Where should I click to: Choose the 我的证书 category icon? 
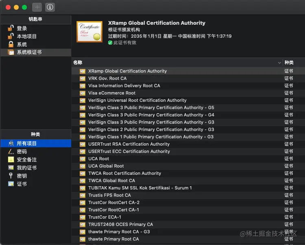click(11, 168)
